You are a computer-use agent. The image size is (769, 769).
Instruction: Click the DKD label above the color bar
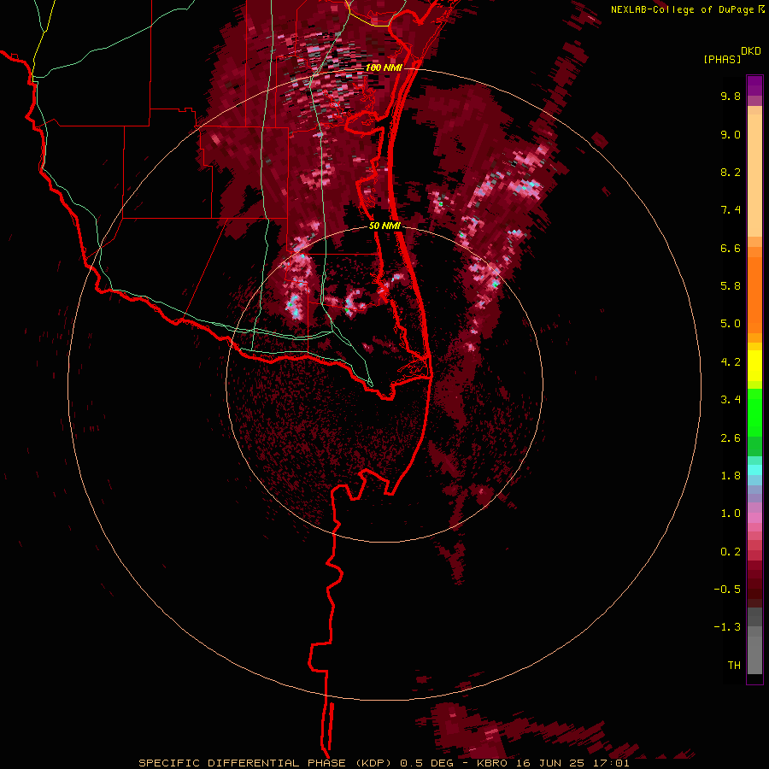pos(751,51)
